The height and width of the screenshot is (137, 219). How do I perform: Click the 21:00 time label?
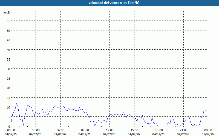pyautogui.click(x=183, y=130)
